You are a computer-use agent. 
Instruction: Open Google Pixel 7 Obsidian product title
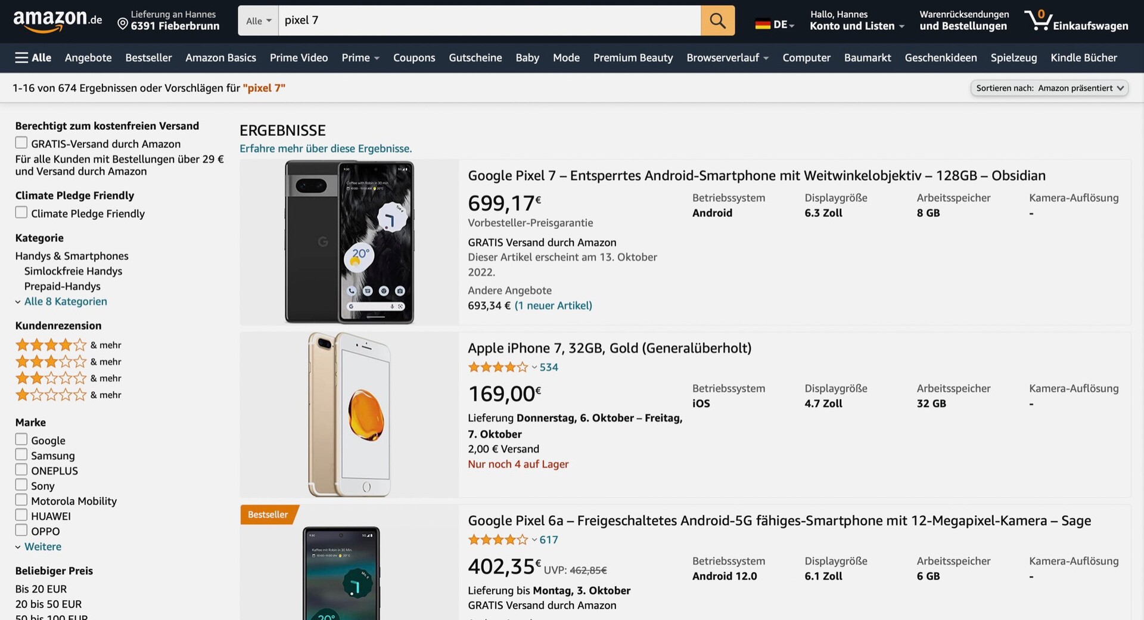click(x=756, y=176)
